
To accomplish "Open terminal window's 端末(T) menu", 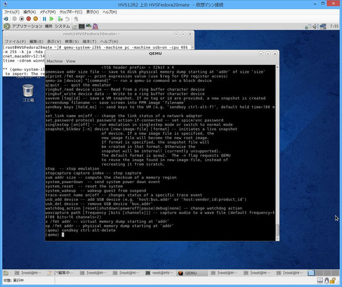I will click(x=89, y=41).
